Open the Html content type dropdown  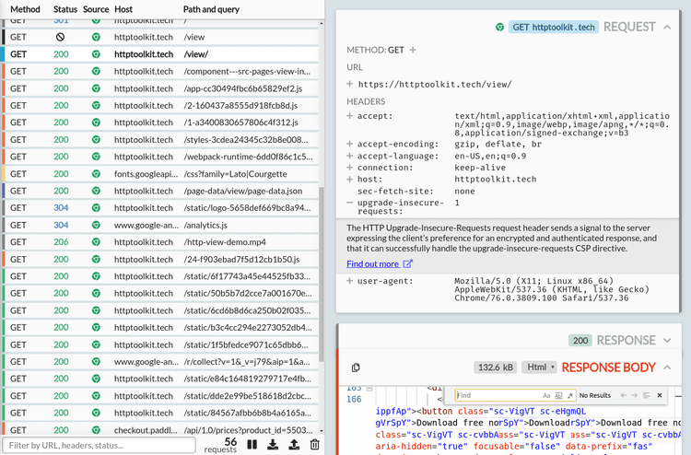click(538, 367)
